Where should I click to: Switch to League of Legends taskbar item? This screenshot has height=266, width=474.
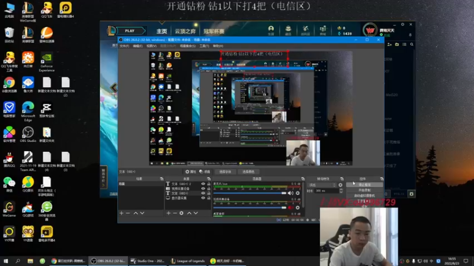[x=188, y=261]
